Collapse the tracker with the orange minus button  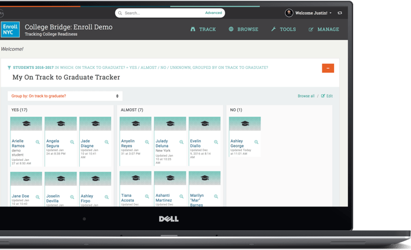[328, 68]
